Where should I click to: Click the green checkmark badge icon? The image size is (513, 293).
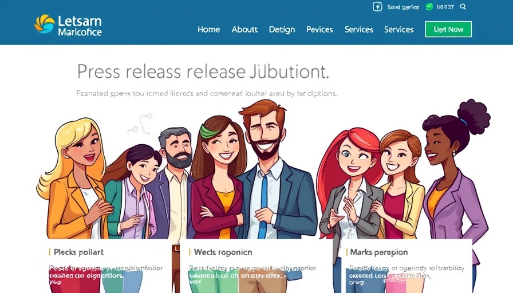[429, 7]
